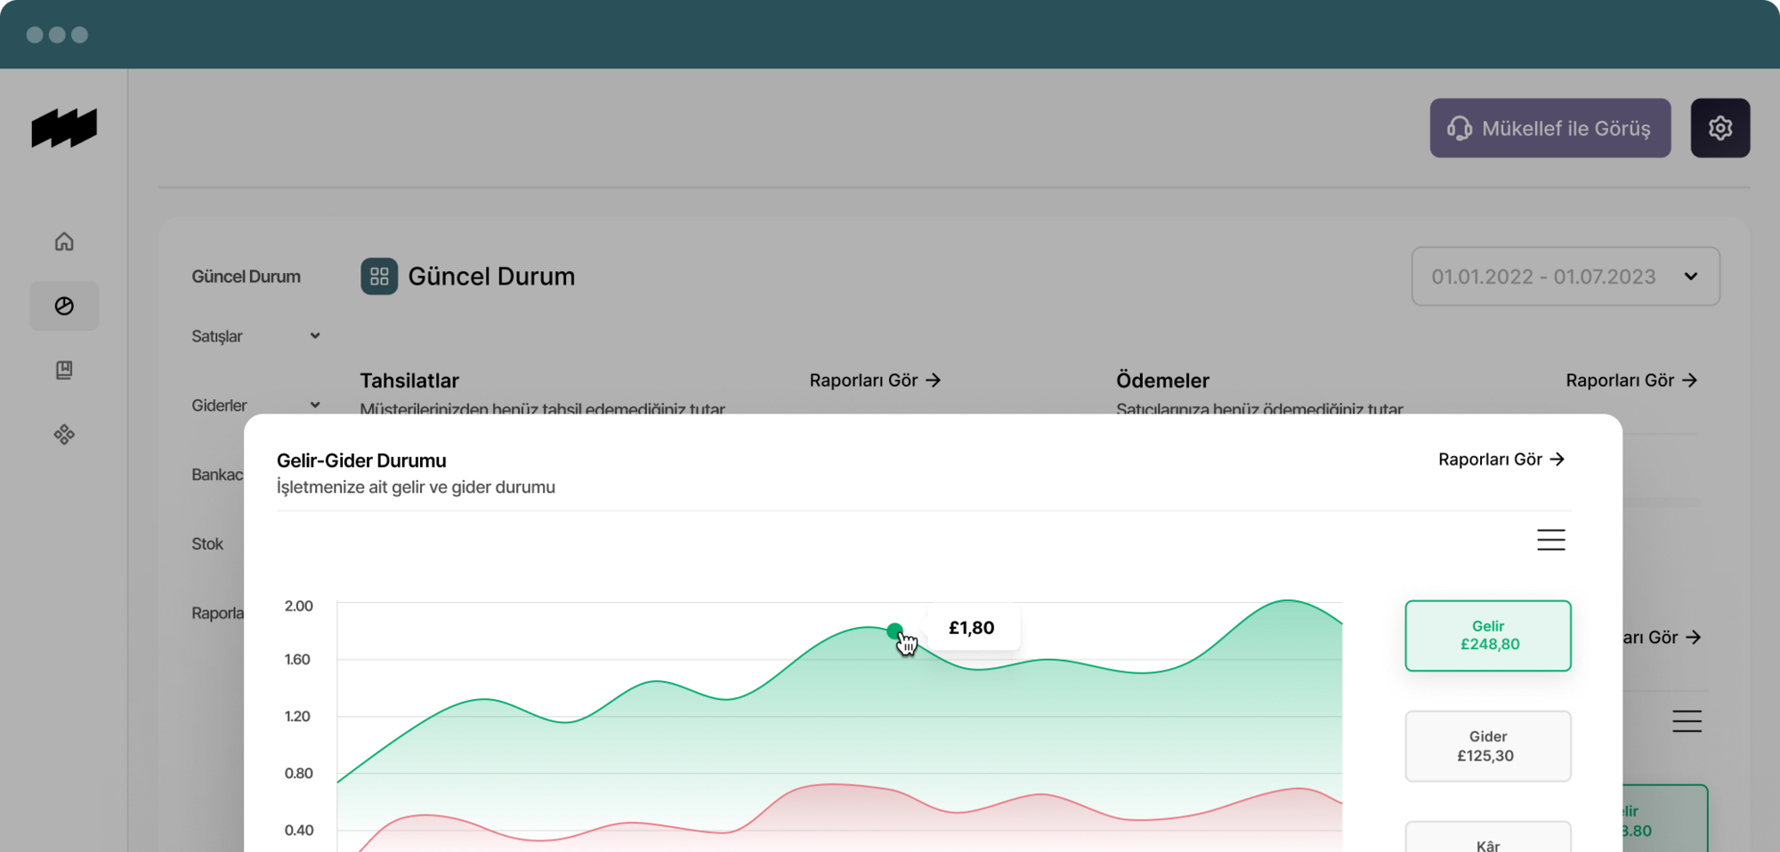Viewport: 1780px width, 852px height.
Task: Open the integrations diamond-grid sidebar icon
Action: click(64, 435)
